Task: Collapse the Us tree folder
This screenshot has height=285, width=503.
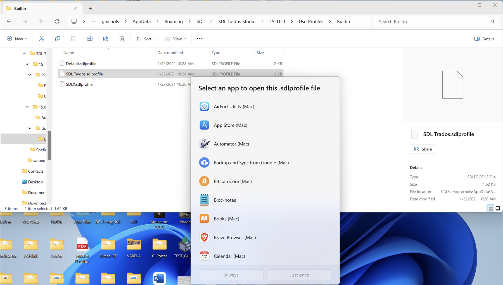Action: [x=30, y=128]
